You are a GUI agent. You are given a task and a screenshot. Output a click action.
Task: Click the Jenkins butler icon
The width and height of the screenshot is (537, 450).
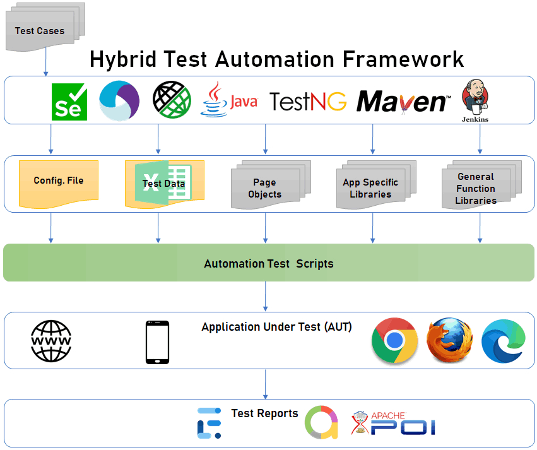(x=475, y=101)
